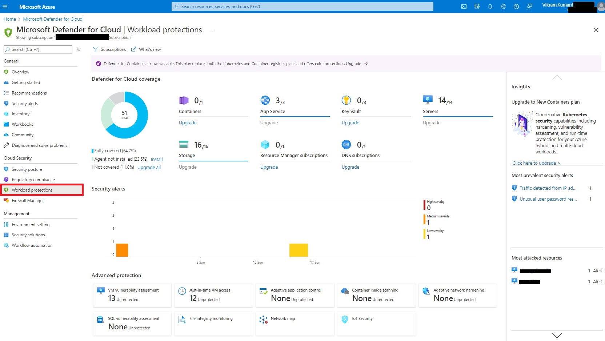
Task: Open Regulatory compliance in the sidebar
Action: coord(33,180)
